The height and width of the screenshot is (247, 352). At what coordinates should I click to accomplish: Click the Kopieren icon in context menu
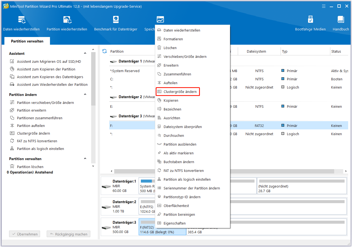pos(159,100)
